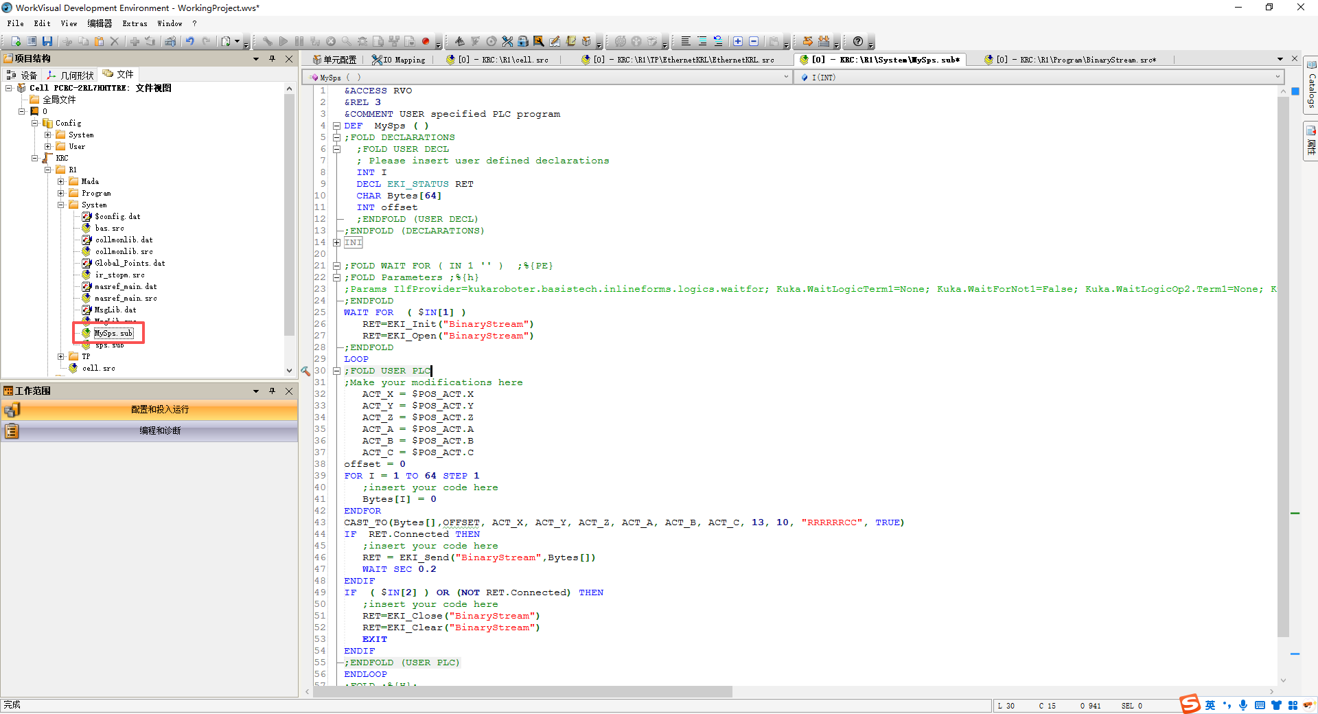
Task: Click the 配置和投入运行 workspace button
Action: (x=149, y=409)
